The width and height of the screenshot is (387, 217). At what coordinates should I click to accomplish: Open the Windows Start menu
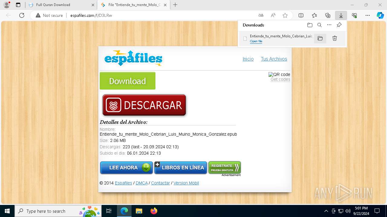[x=7, y=211]
